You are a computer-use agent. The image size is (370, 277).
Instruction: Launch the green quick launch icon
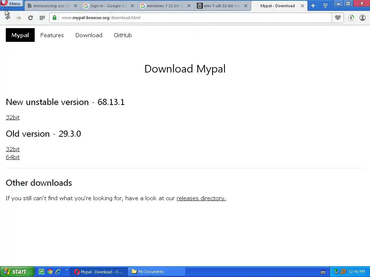42,272
